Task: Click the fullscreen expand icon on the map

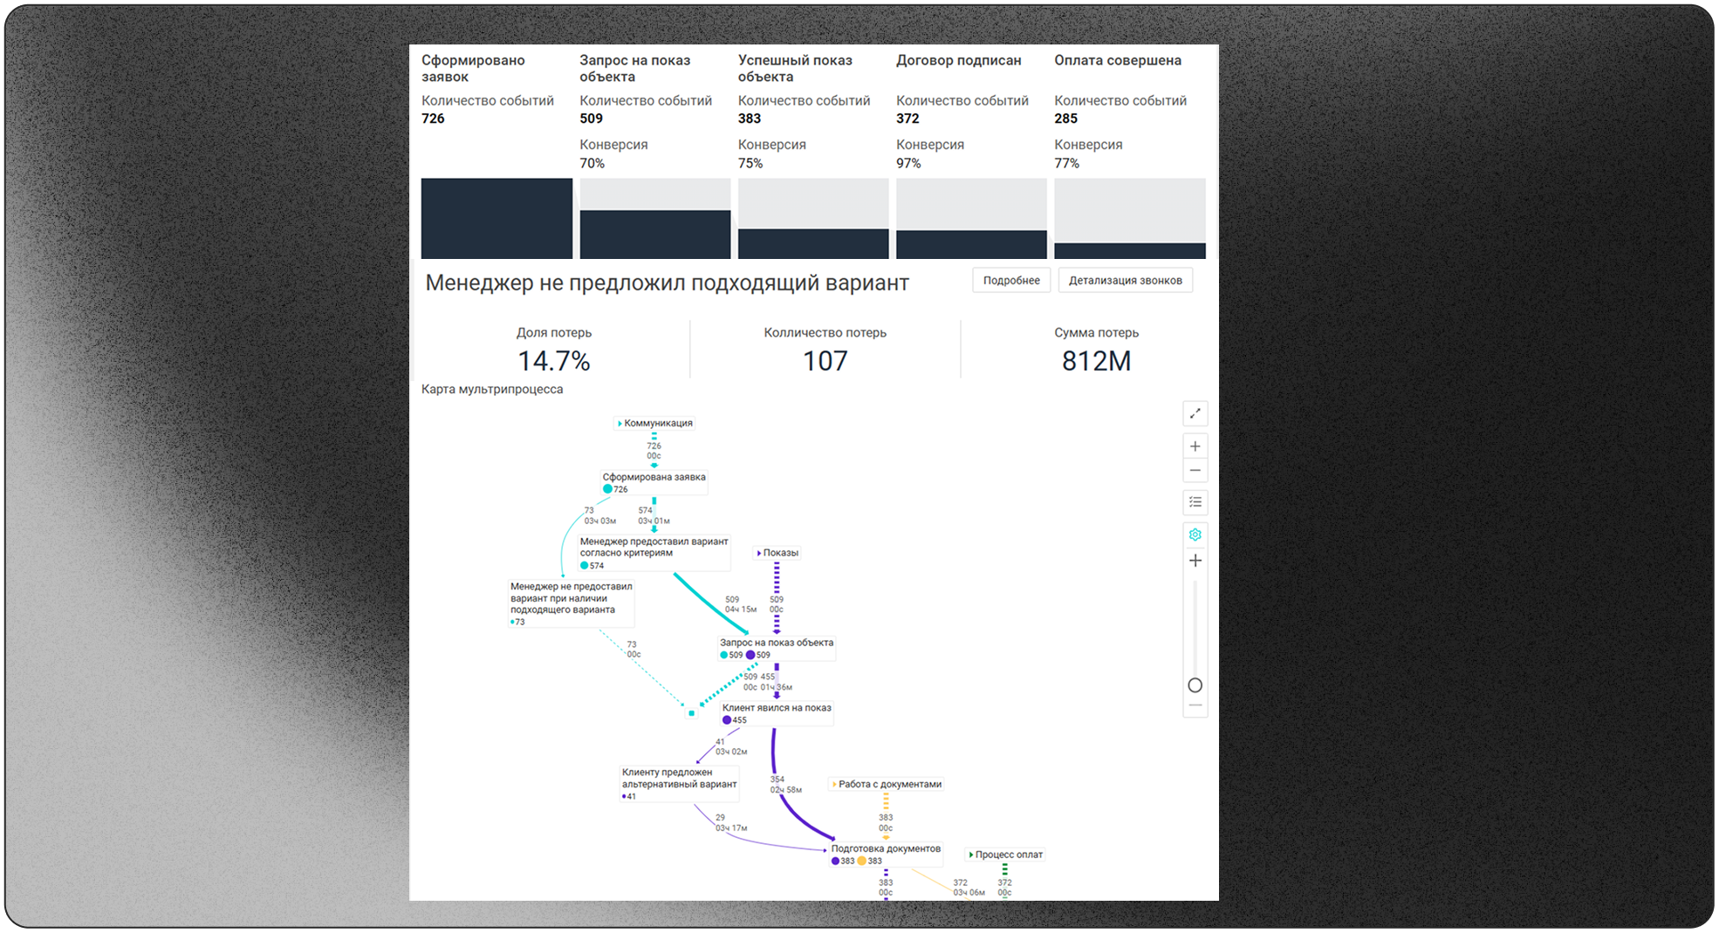Action: [x=1195, y=413]
